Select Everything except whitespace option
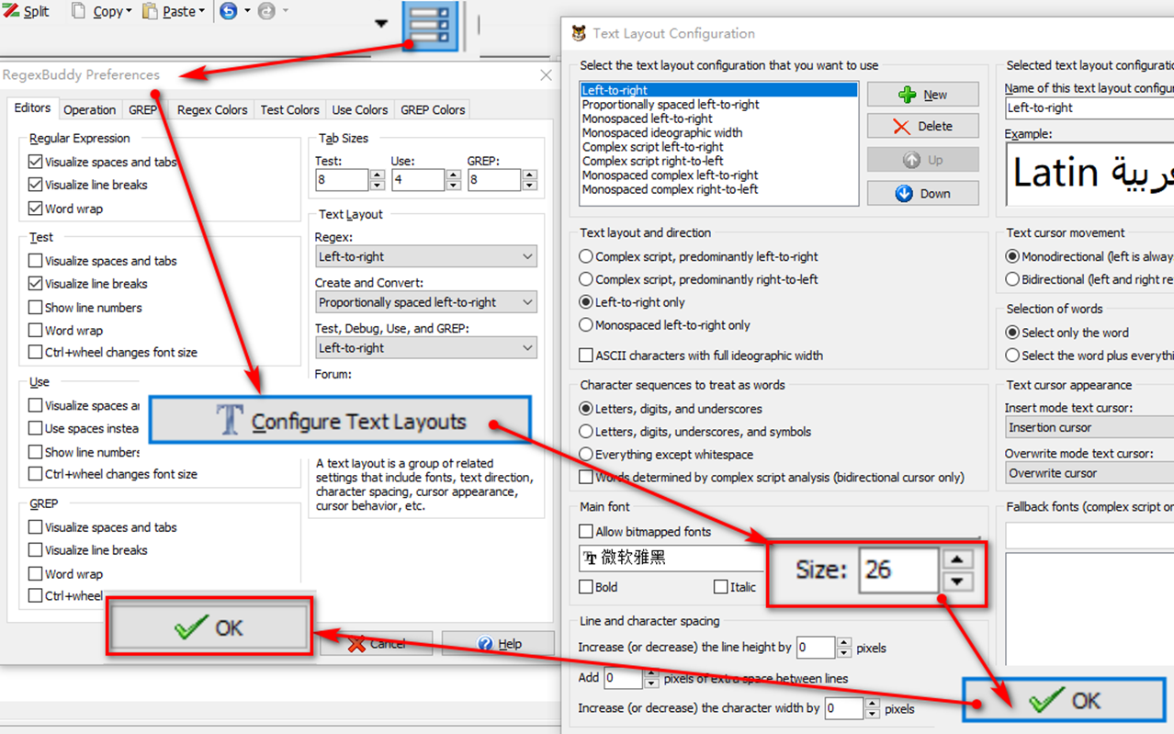The width and height of the screenshot is (1174, 734). click(586, 455)
